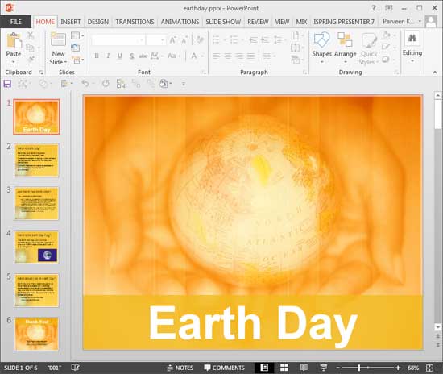Viewport: 443px width, 374px height.
Task: Click the New Slide icon
Action: 58,39
